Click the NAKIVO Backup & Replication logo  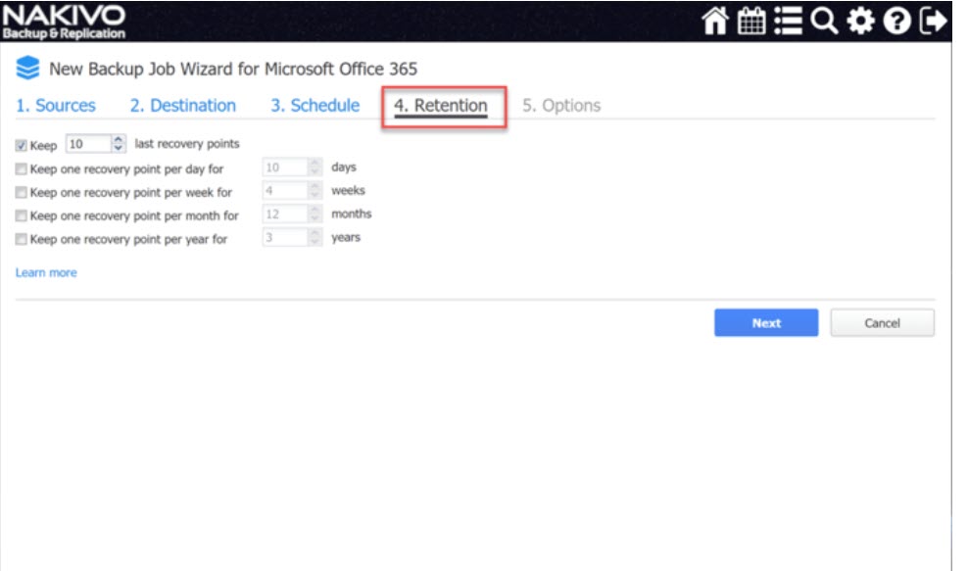64,21
